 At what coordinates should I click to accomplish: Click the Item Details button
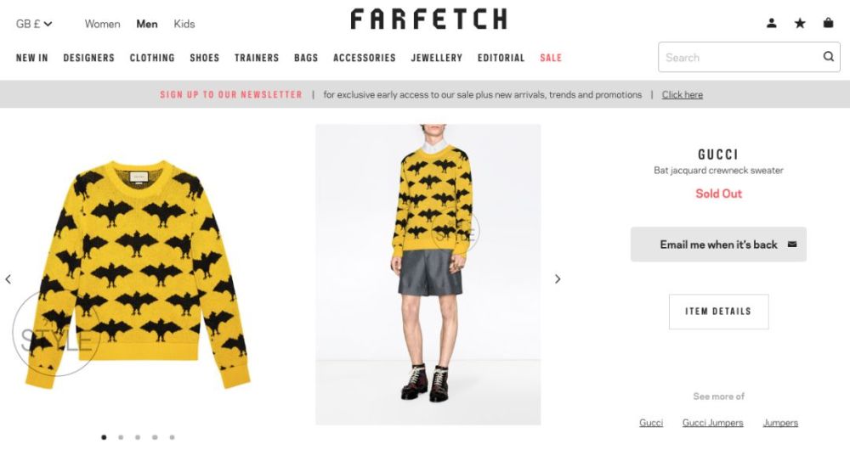click(x=719, y=312)
